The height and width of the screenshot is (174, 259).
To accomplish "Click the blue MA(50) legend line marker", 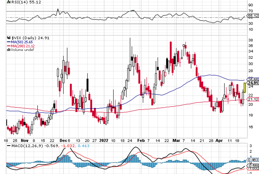I will click(9, 42).
